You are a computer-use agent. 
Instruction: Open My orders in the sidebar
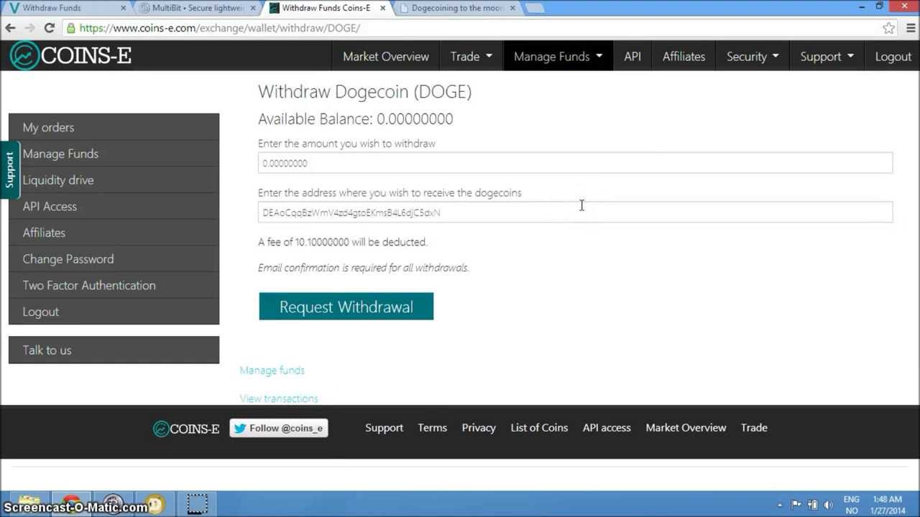114,127
